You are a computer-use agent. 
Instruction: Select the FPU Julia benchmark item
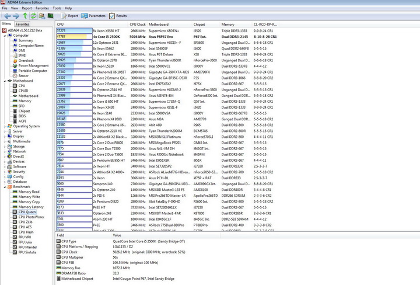25,242
